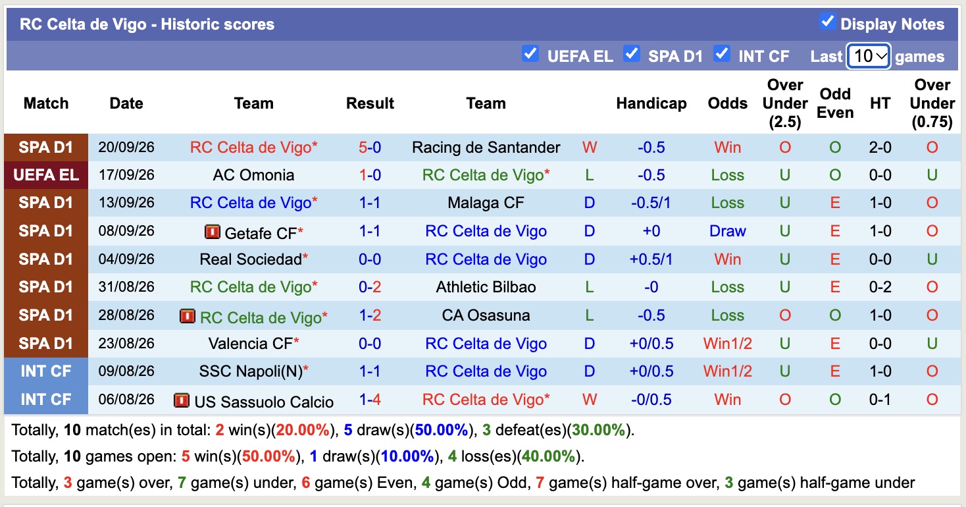Image resolution: width=966 pixels, height=507 pixels.
Task: Click the UEFA EL league label on the AC Omonia row
Action: pos(45,175)
